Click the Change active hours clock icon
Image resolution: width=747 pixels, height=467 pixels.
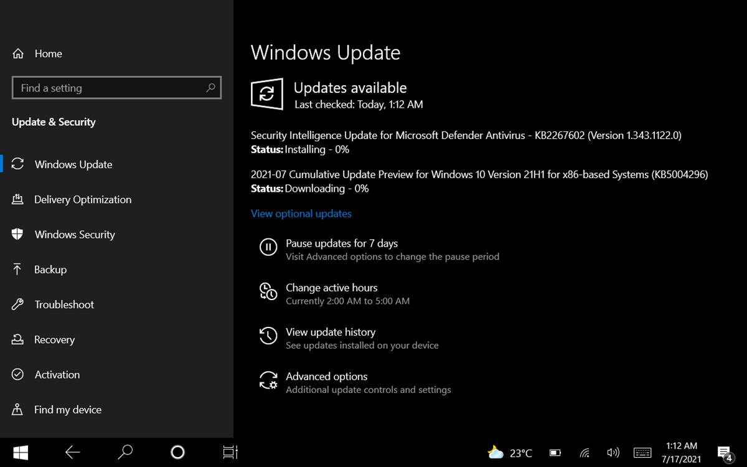pyautogui.click(x=268, y=291)
